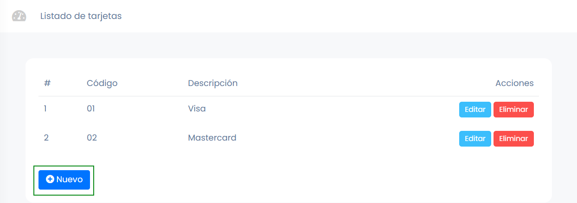Viewport: 577px width, 203px height.
Task: Click the # column header
Action: coord(47,83)
